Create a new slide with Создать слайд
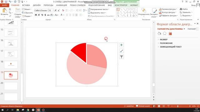 [18, 13]
